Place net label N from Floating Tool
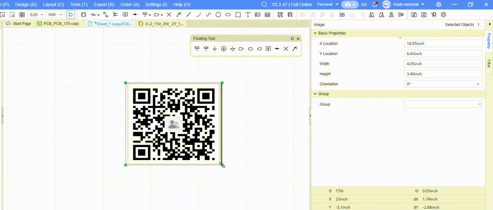 click(268, 49)
